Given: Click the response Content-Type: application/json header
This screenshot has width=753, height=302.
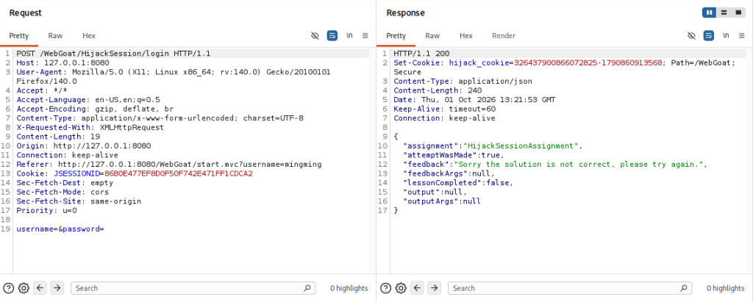Looking at the screenshot, I should point(463,81).
